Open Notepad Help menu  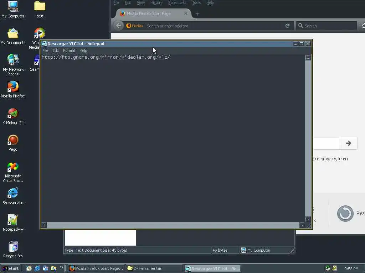pos(83,50)
